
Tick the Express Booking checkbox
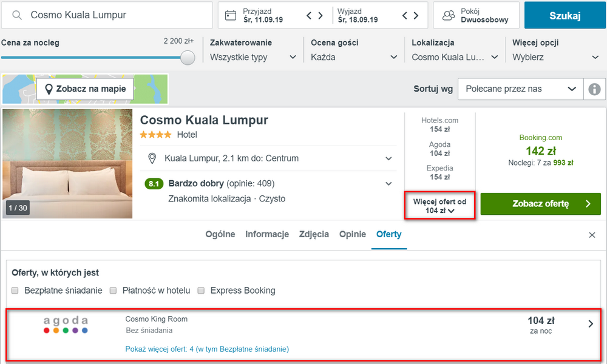point(201,291)
